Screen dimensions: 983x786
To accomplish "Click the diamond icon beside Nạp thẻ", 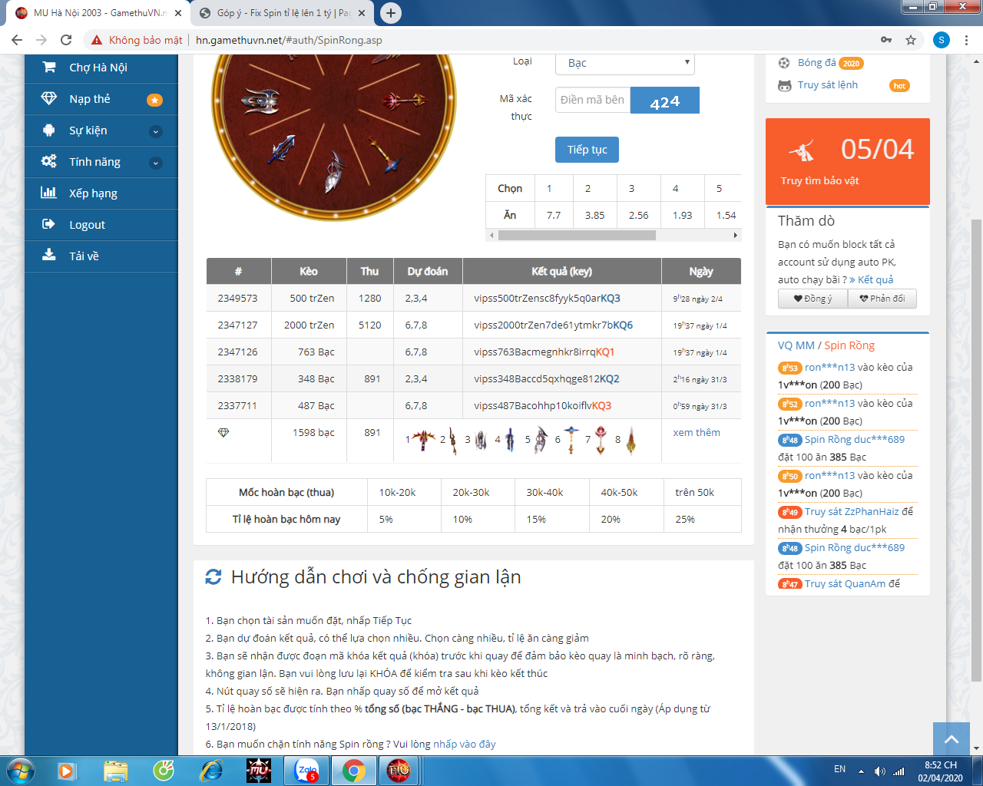I will pyautogui.click(x=49, y=99).
